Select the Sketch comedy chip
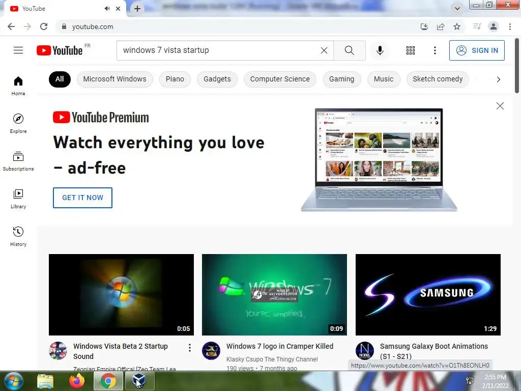Screen dimensions: 521x391 [x=438, y=79]
